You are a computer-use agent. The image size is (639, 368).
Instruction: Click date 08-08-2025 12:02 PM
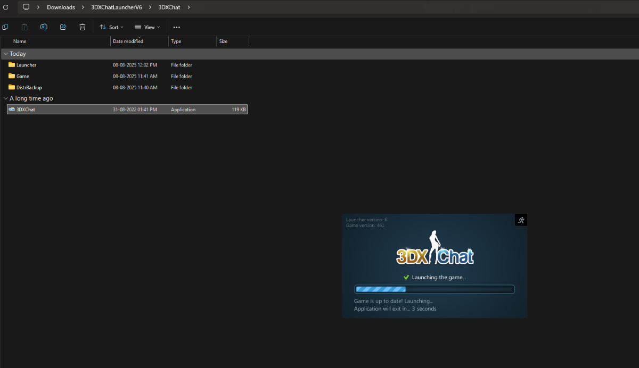(x=135, y=65)
